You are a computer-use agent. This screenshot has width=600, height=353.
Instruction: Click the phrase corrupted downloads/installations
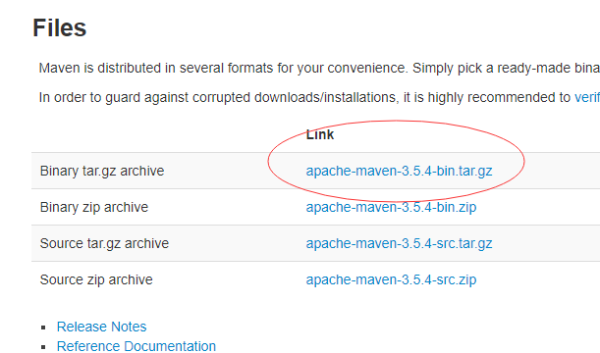click(294, 97)
